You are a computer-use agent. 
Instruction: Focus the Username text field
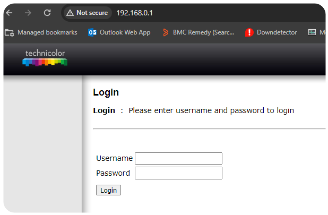pyautogui.click(x=178, y=158)
